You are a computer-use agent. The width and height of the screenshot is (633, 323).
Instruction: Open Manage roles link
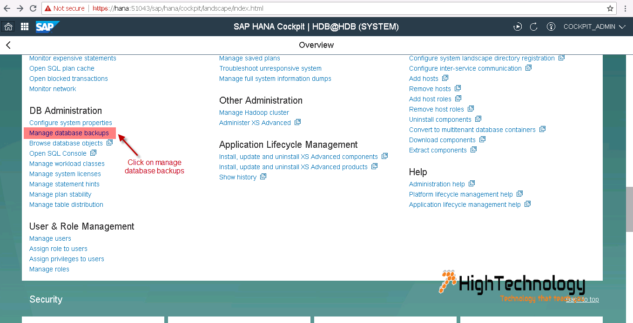click(x=49, y=269)
